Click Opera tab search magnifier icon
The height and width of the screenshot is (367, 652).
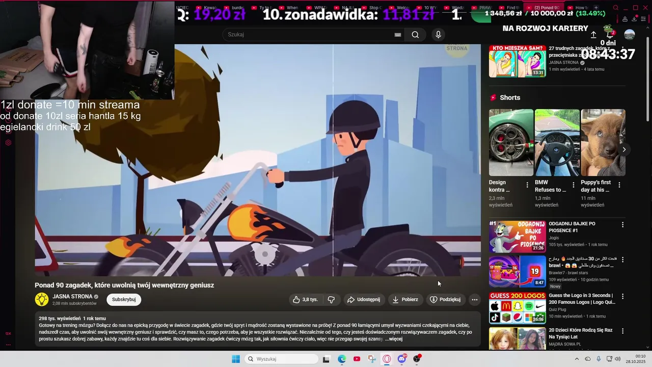coord(616,8)
